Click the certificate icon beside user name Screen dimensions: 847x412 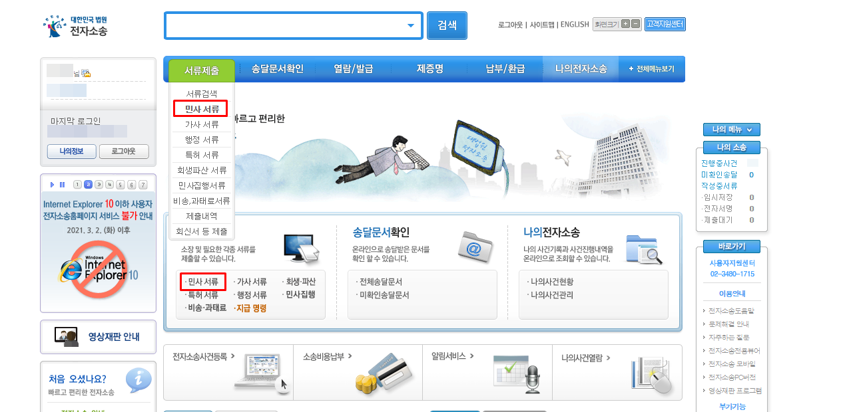[86, 73]
